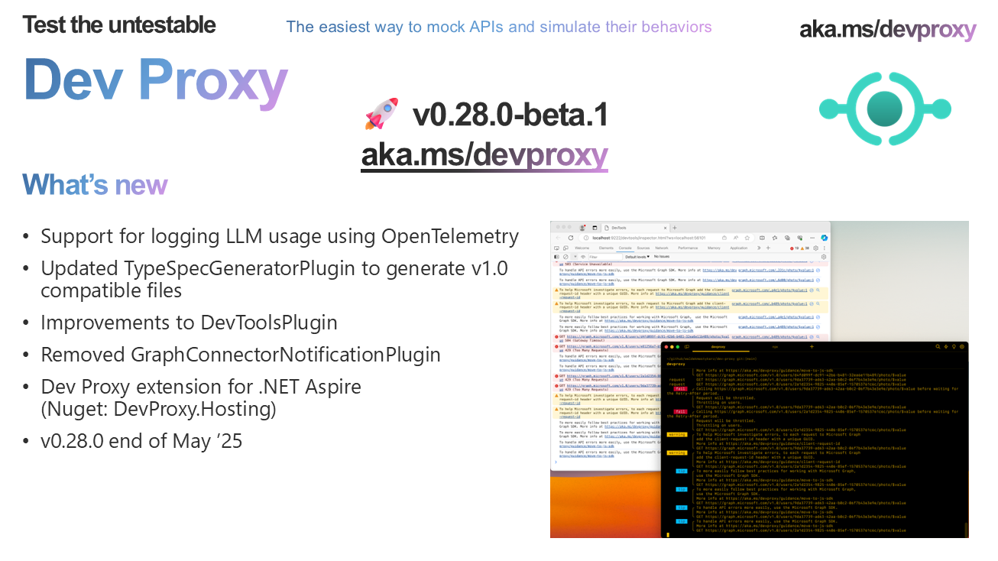
Task: Click the Improvements to DevToolsPlugin bullet
Action: (x=189, y=323)
